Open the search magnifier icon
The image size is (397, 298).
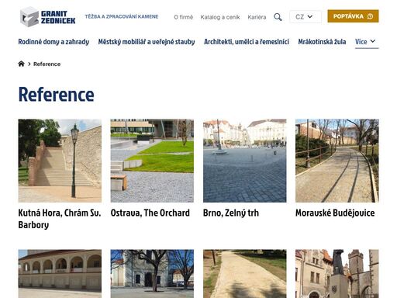[278, 17]
